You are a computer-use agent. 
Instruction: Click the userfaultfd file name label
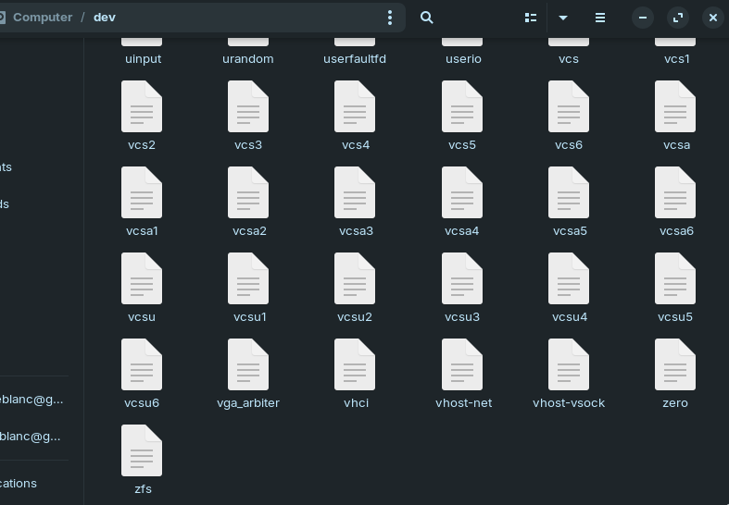click(x=355, y=59)
